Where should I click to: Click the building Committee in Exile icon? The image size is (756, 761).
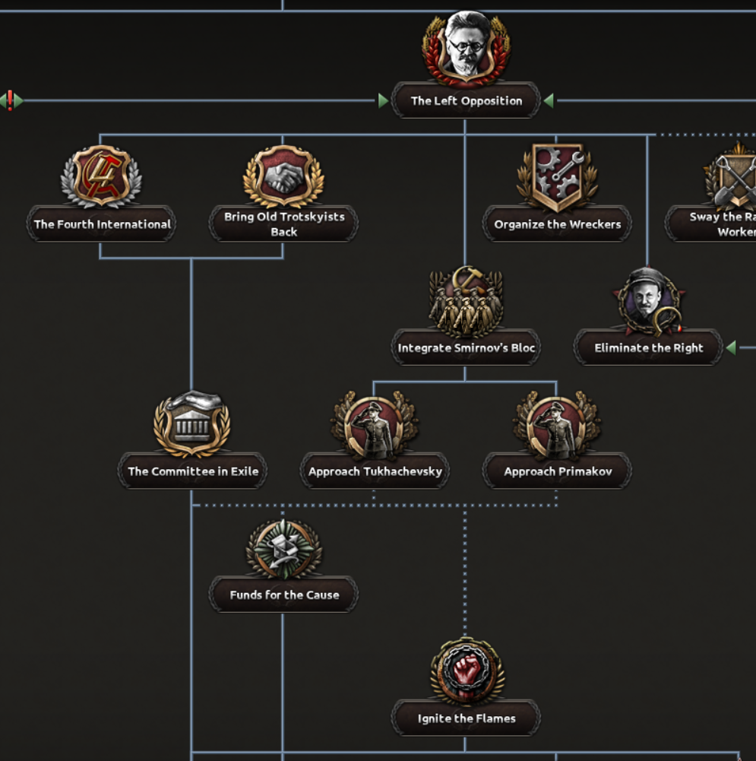(192, 424)
